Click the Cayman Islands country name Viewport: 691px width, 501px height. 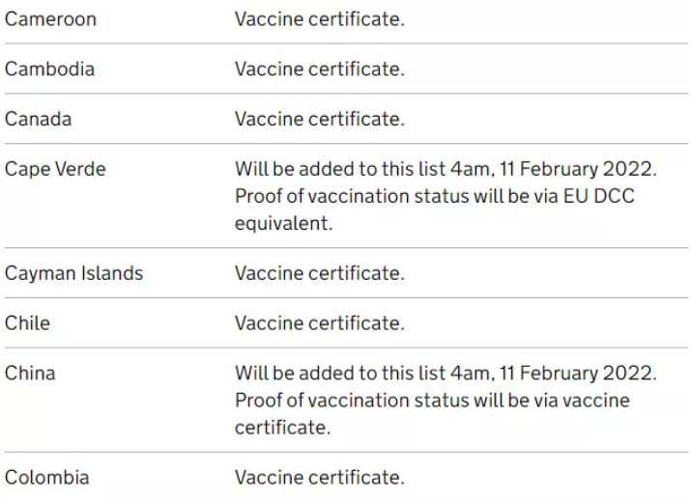73,273
